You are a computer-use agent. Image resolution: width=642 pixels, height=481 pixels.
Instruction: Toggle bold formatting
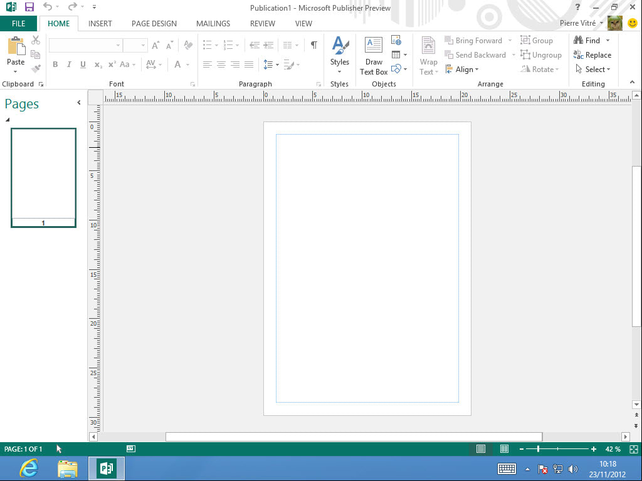[55, 65]
